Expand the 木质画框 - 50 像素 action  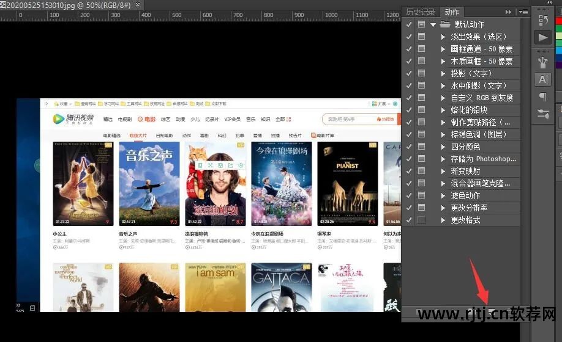coord(443,61)
